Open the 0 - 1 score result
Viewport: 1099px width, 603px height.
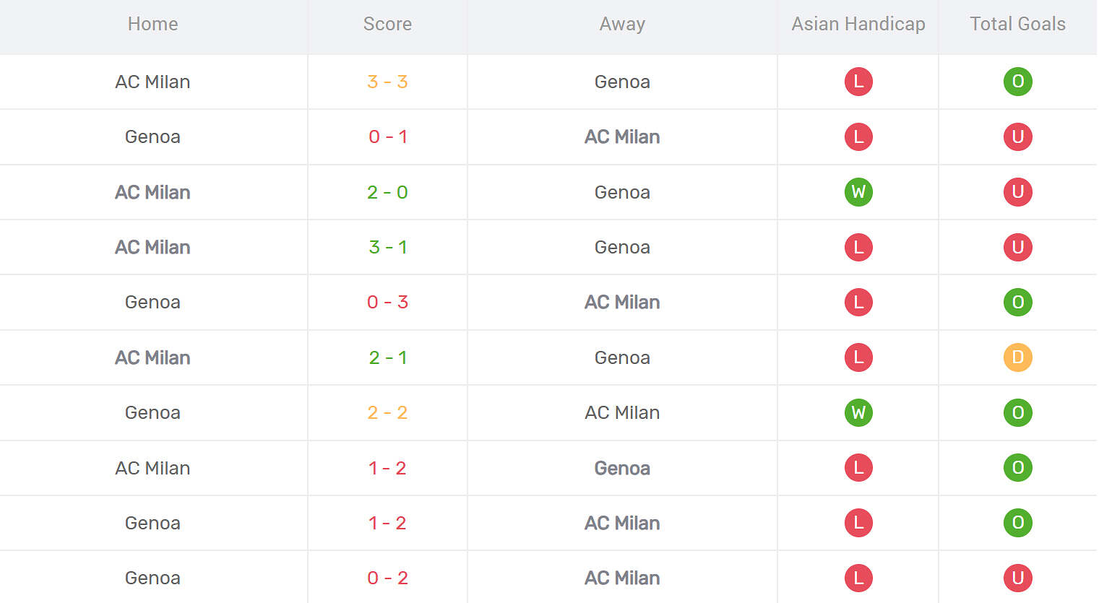click(387, 136)
